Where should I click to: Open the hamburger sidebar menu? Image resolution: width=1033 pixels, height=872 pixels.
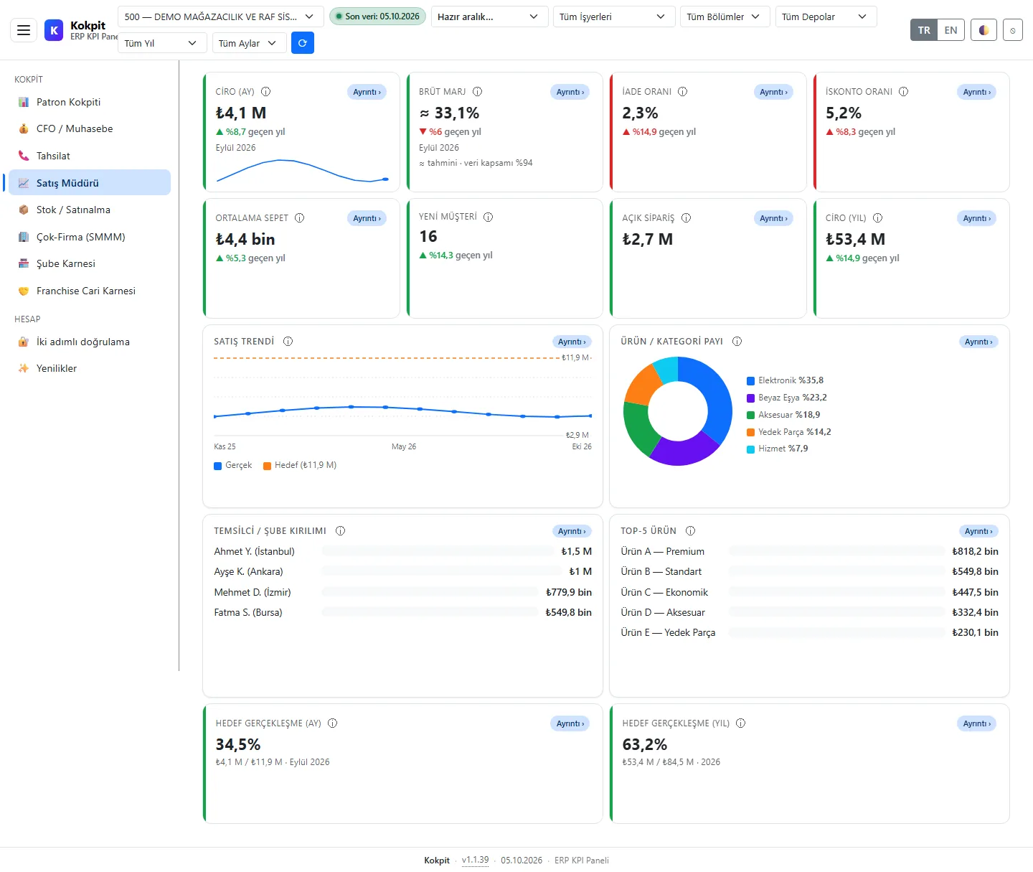coord(24,30)
